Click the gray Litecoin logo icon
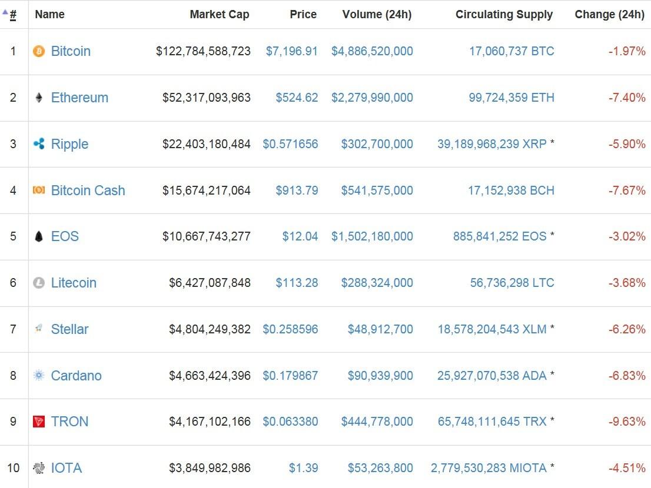The width and height of the screenshot is (651, 488). [x=39, y=283]
